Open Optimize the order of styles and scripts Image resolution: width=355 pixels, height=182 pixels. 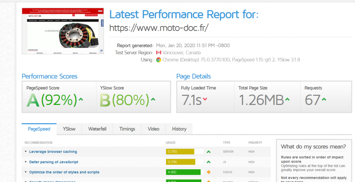click(64, 172)
